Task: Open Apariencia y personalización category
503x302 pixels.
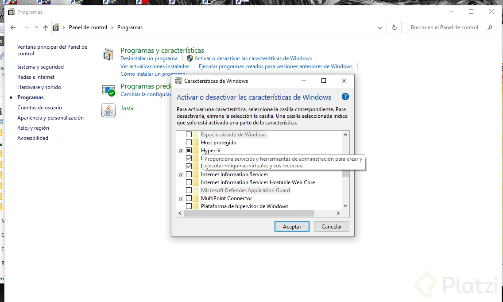Action: coord(50,118)
